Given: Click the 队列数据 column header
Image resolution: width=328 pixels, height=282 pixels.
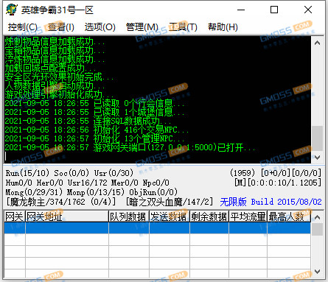Looking at the screenshot, I should 129,216.
